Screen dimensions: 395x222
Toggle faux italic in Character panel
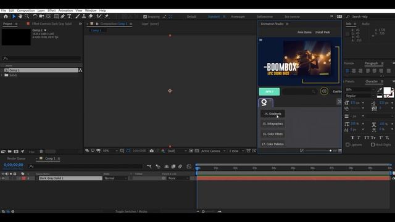(359, 138)
